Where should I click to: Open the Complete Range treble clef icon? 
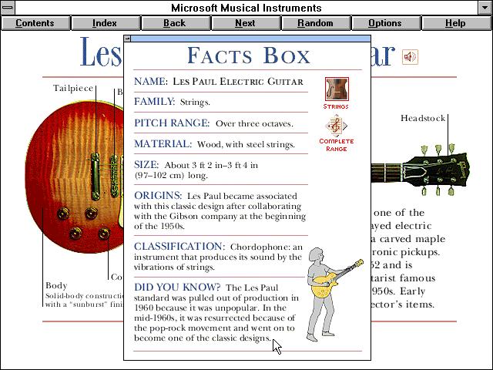(x=337, y=126)
